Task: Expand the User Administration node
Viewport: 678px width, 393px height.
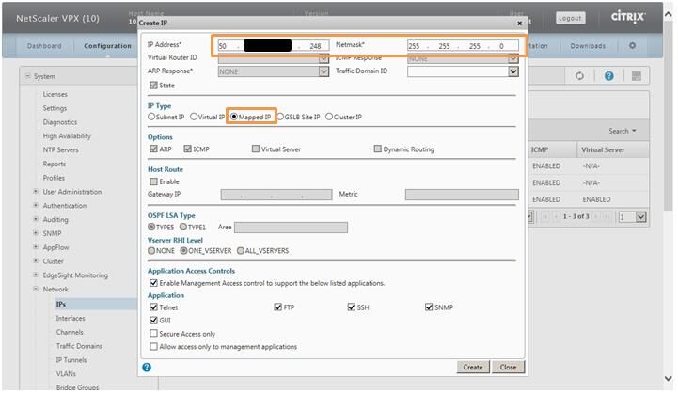Action: click(x=36, y=192)
